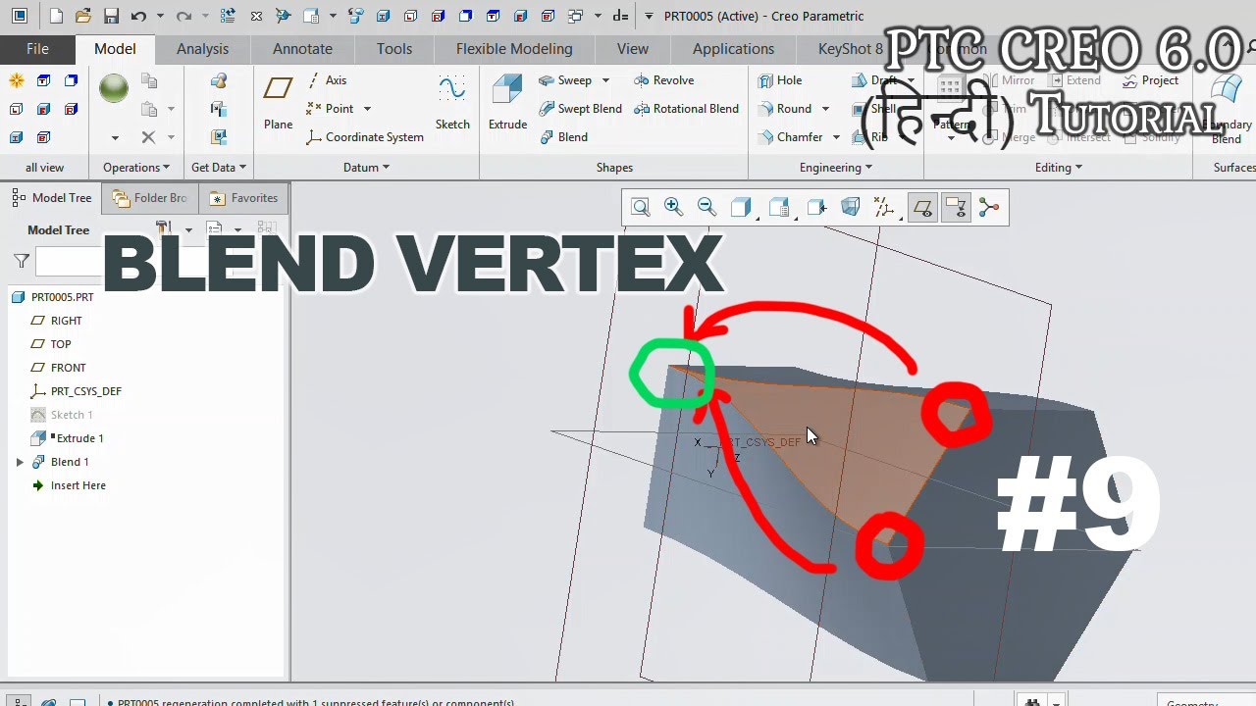Open the Sweep dropdown arrow
Screen dimensions: 1256x706
point(605,80)
